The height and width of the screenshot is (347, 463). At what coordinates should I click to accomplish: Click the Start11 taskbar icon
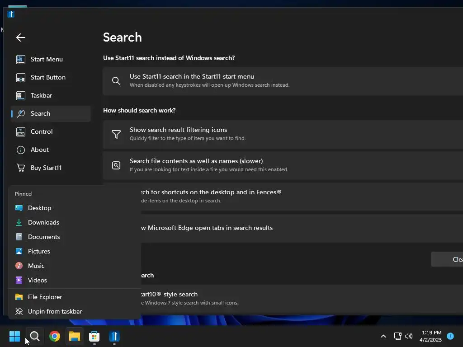[114, 336]
